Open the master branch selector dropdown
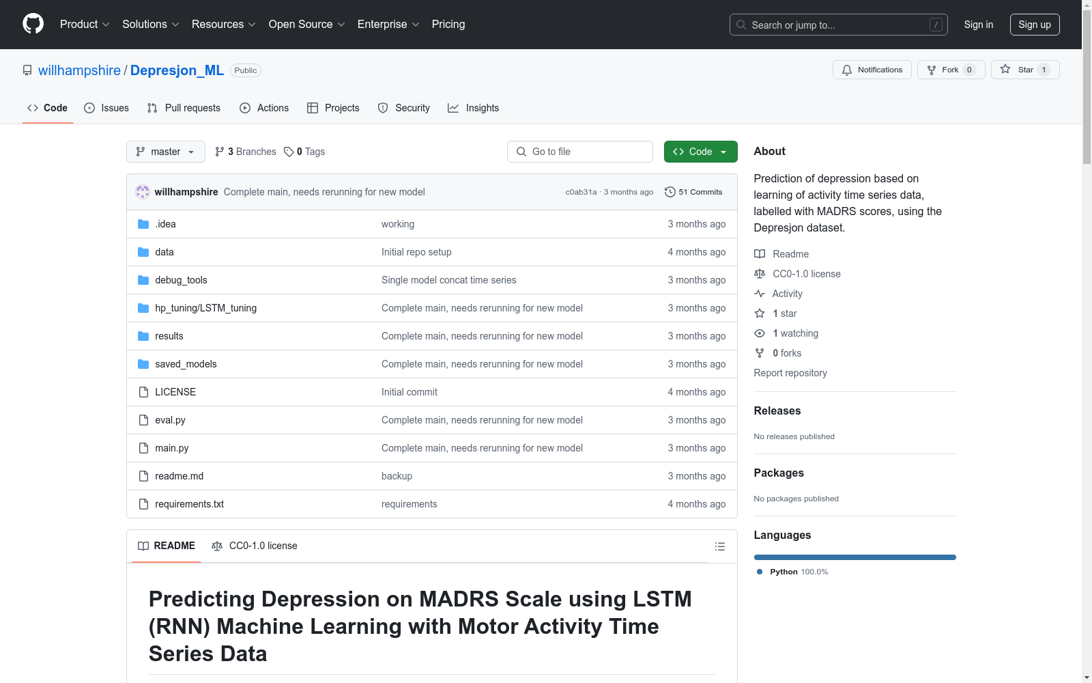This screenshot has height=683, width=1092. tap(166, 152)
